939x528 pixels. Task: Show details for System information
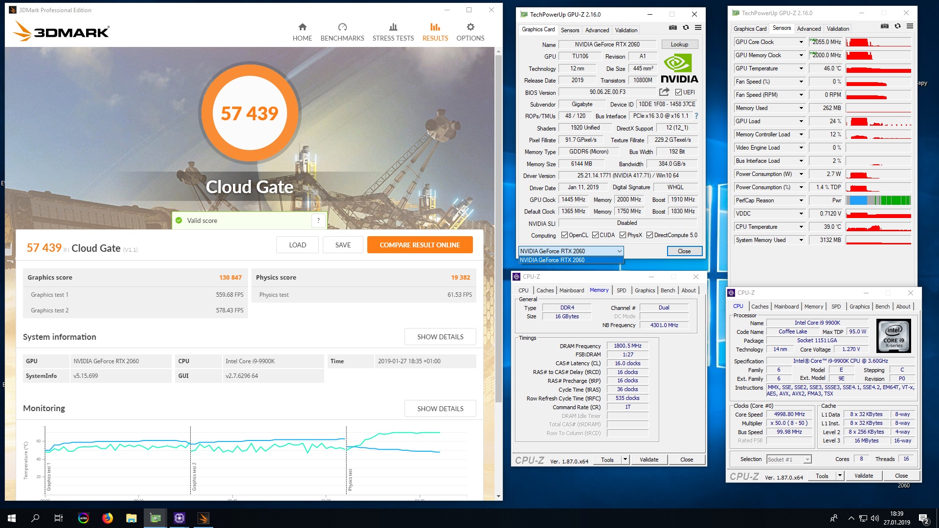coord(440,337)
